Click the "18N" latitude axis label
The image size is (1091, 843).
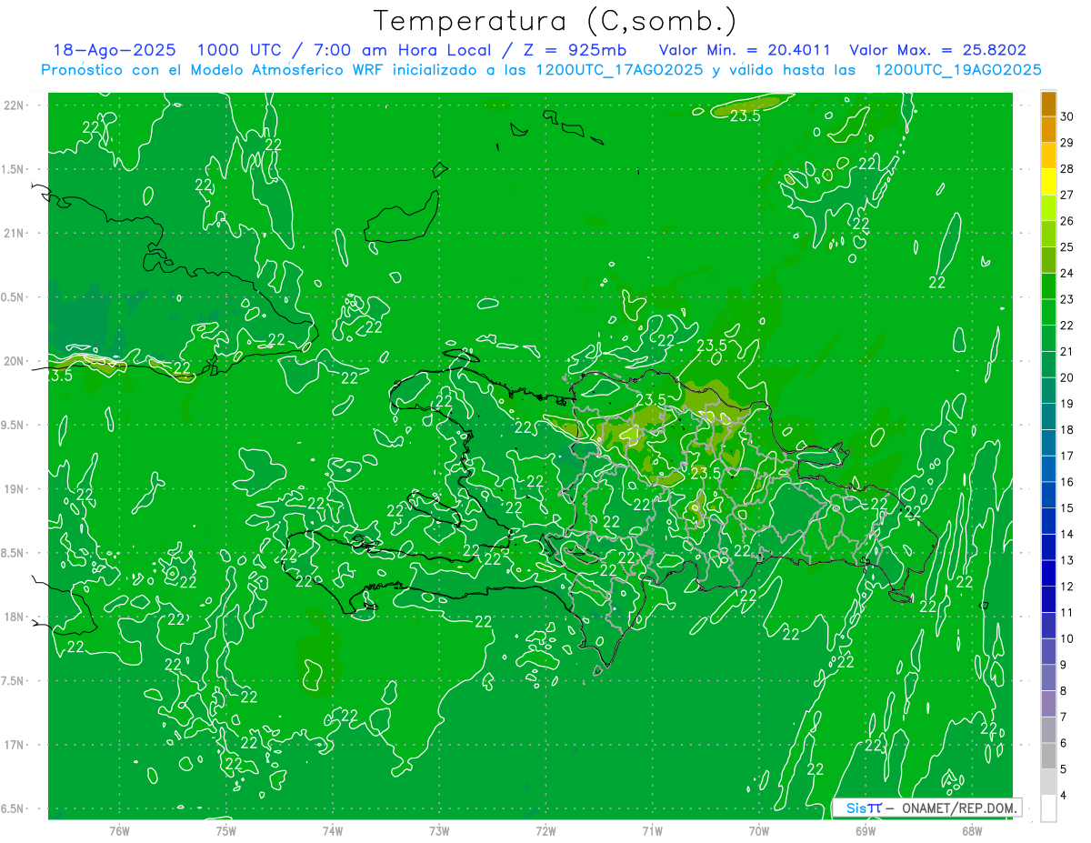[15, 617]
